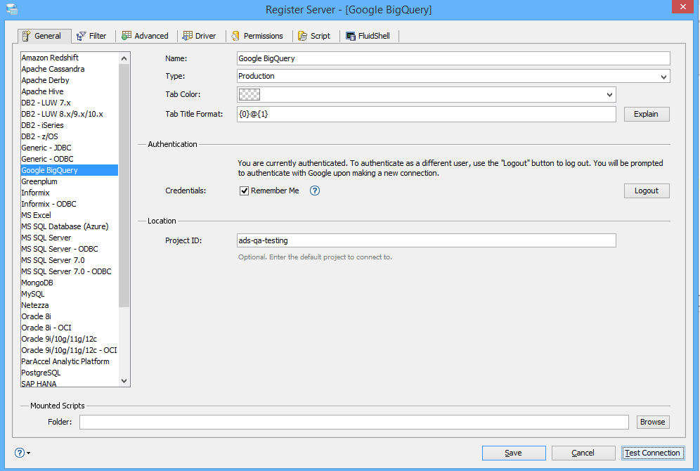The width and height of the screenshot is (700, 471).
Task: Select Apache Hive in the list
Action: click(70, 91)
